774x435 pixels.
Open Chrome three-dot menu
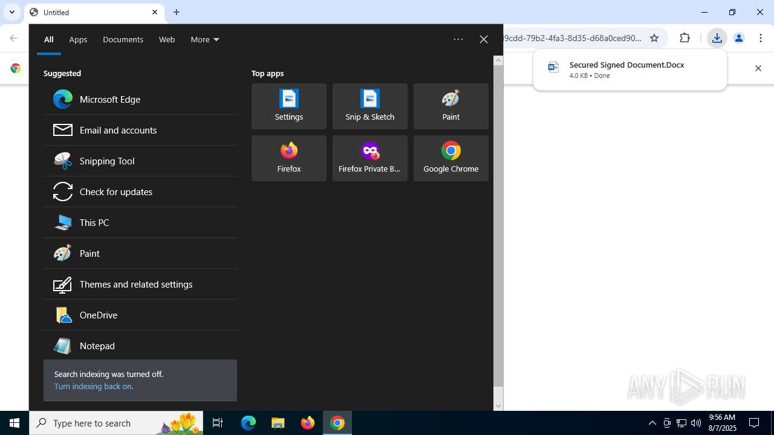(x=761, y=38)
